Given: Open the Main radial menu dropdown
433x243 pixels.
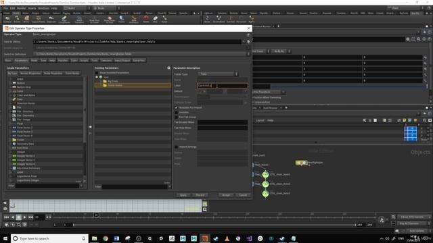Looking at the screenshot, I should tap(106, 8).
